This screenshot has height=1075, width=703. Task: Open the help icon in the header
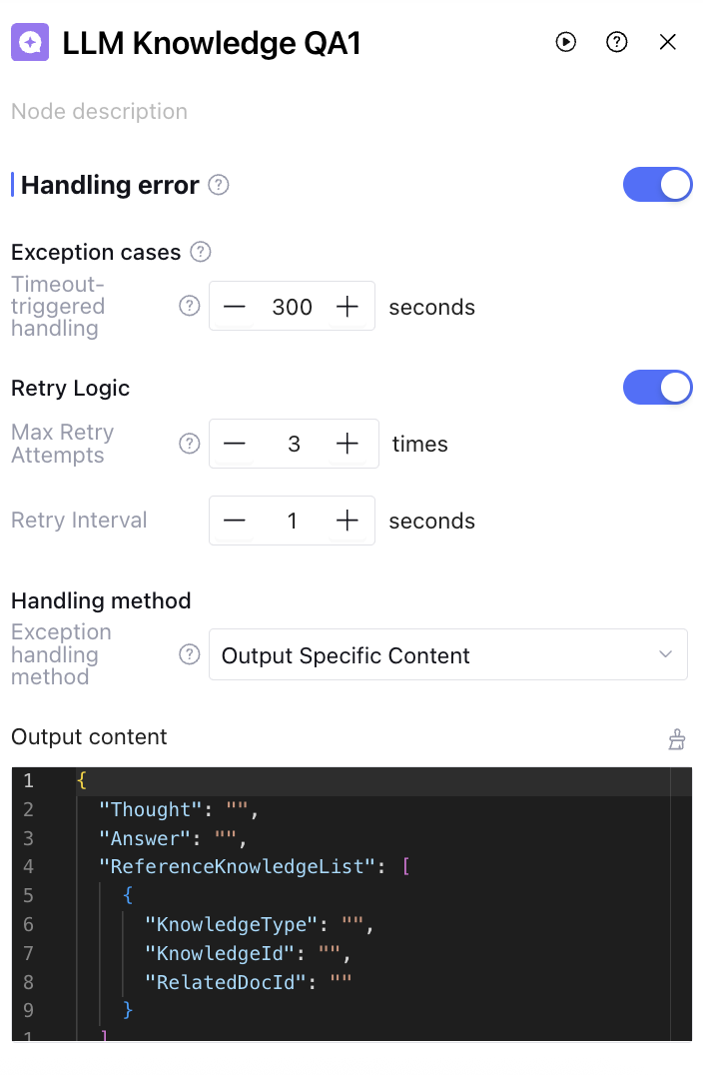click(617, 42)
